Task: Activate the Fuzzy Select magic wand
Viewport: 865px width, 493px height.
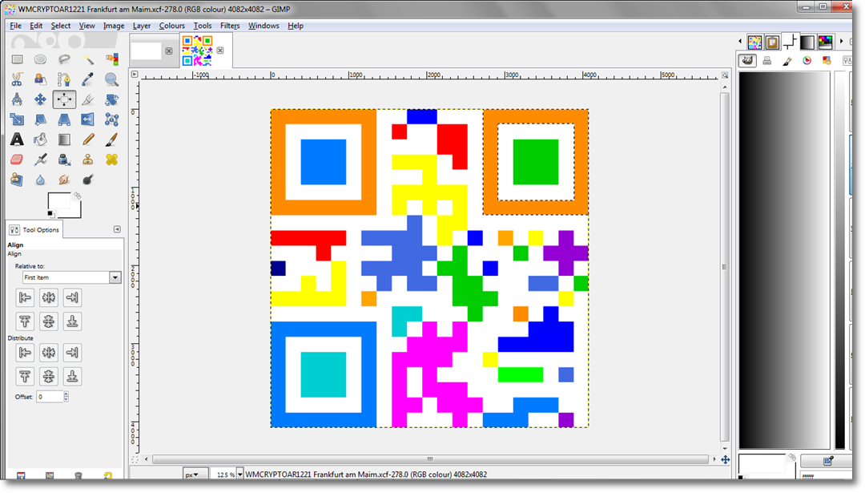Action: coord(88,59)
